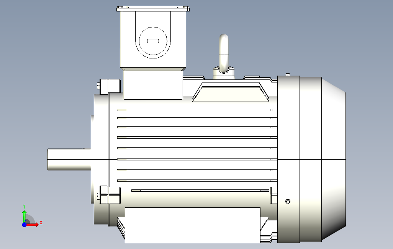
Task: Pick the small hex bolt atop the fan cover
Action: 288,74
